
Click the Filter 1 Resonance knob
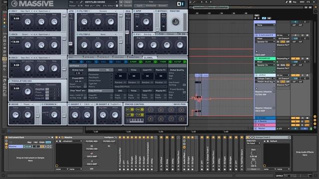[x=111, y=22]
